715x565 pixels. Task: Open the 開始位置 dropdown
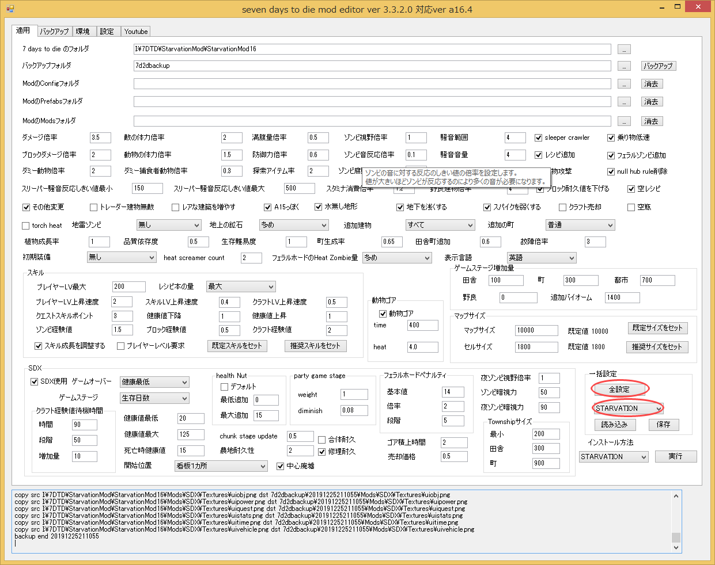tap(221, 466)
